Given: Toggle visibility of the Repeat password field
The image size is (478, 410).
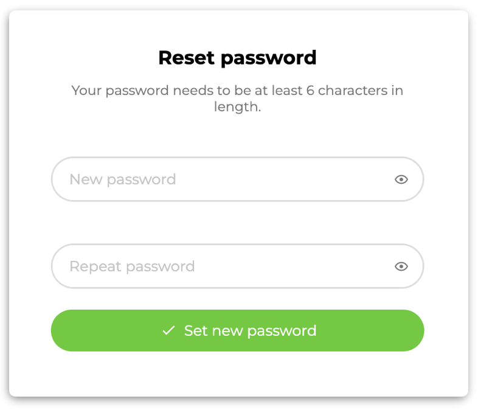Looking at the screenshot, I should tap(401, 266).
